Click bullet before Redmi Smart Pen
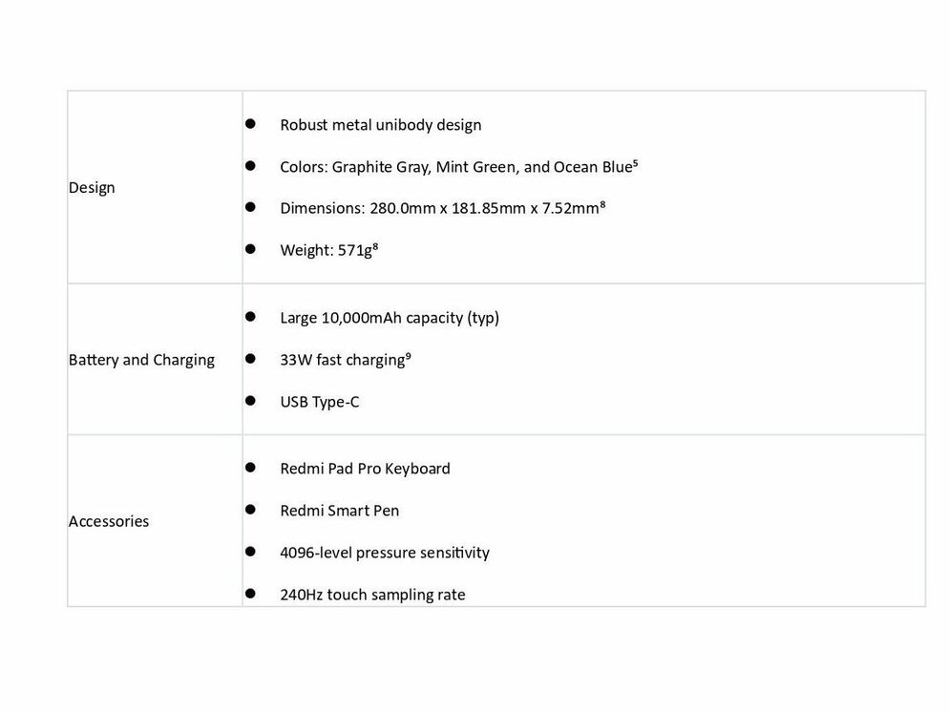This screenshot has height=712, width=949. coord(250,510)
